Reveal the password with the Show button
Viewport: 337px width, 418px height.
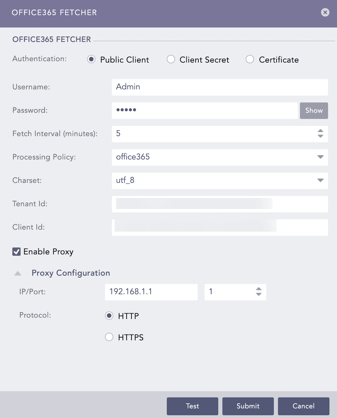coord(314,110)
